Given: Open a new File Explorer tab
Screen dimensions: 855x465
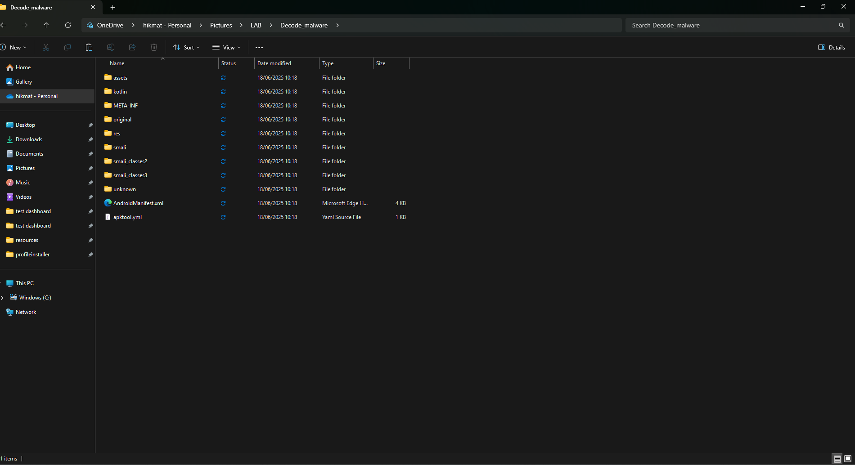Looking at the screenshot, I should point(113,7).
